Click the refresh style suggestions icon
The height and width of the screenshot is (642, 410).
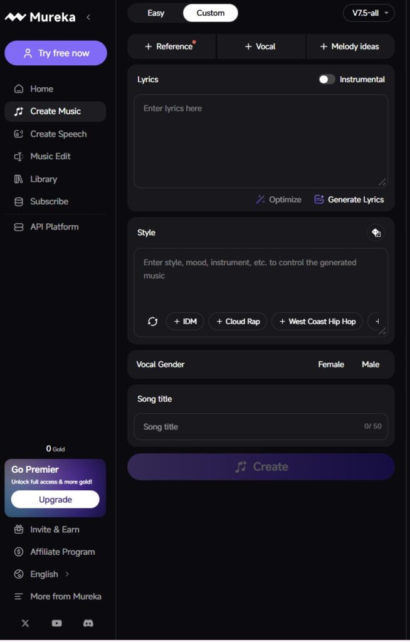click(152, 322)
